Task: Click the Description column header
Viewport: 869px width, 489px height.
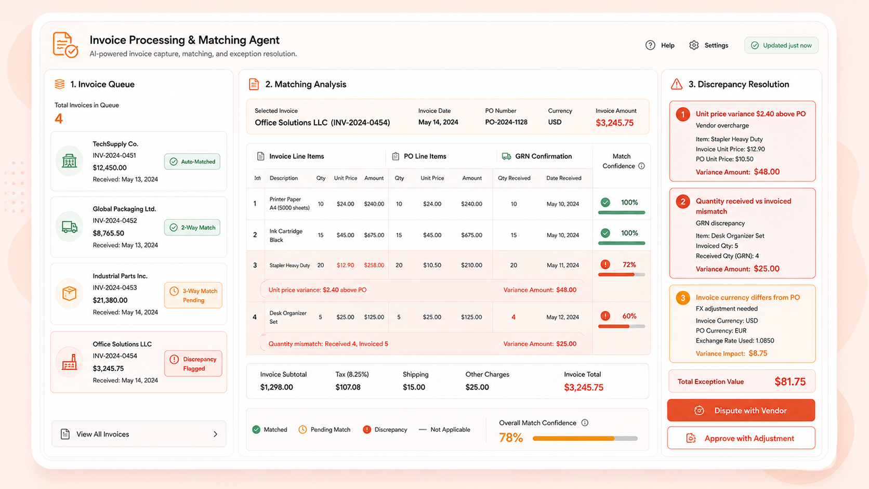Action: pyautogui.click(x=283, y=178)
